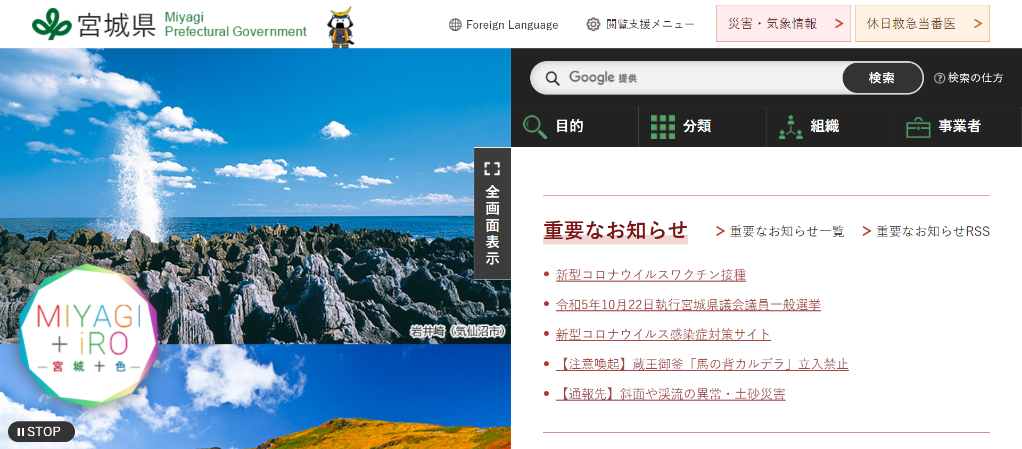Click the briefcase icon for 事業者

pyautogui.click(x=918, y=128)
